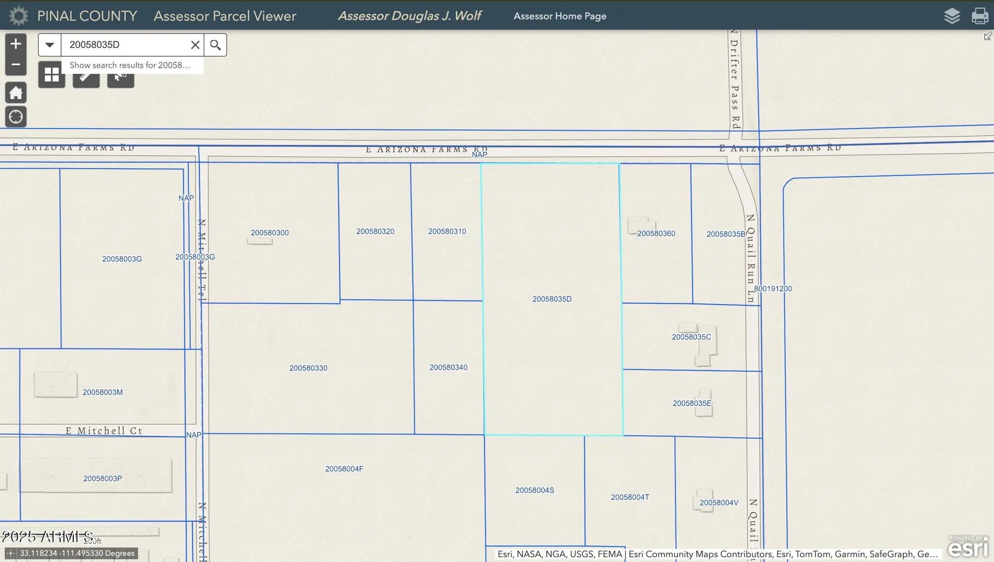Open the Assessor Home Page link

point(560,16)
